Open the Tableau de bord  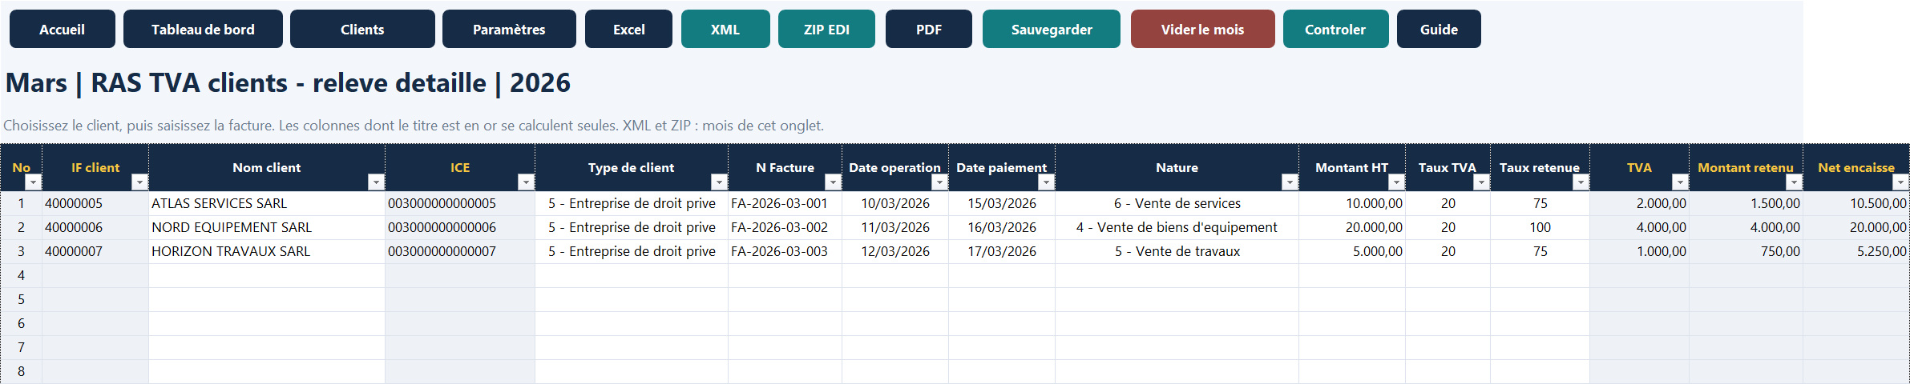click(x=203, y=29)
